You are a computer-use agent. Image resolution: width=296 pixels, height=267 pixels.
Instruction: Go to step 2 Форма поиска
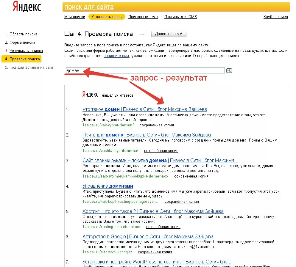click(x=22, y=43)
